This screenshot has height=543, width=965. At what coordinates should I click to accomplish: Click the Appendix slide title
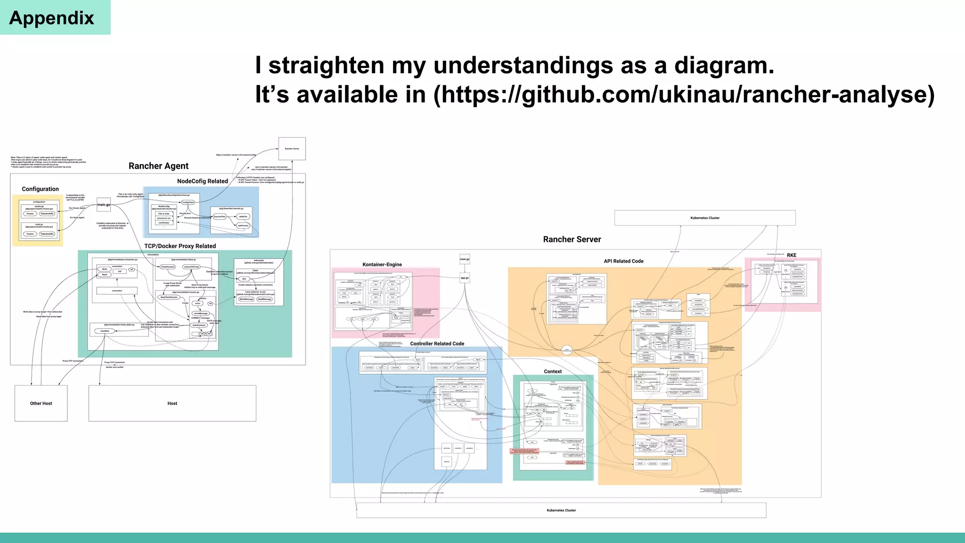coord(52,18)
